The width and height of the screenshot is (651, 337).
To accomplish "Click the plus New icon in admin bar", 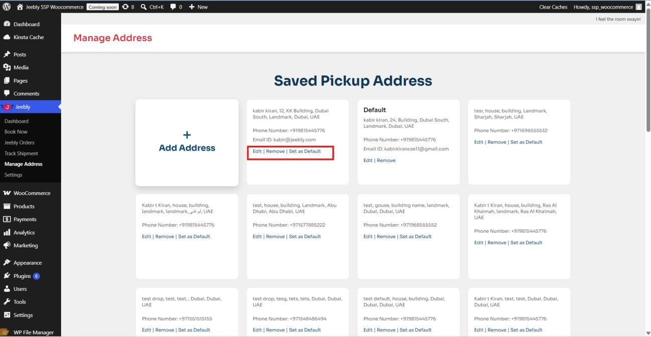I will 191,7.
